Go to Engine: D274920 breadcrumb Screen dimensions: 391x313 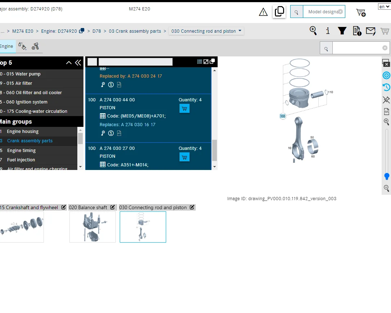(x=59, y=31)
